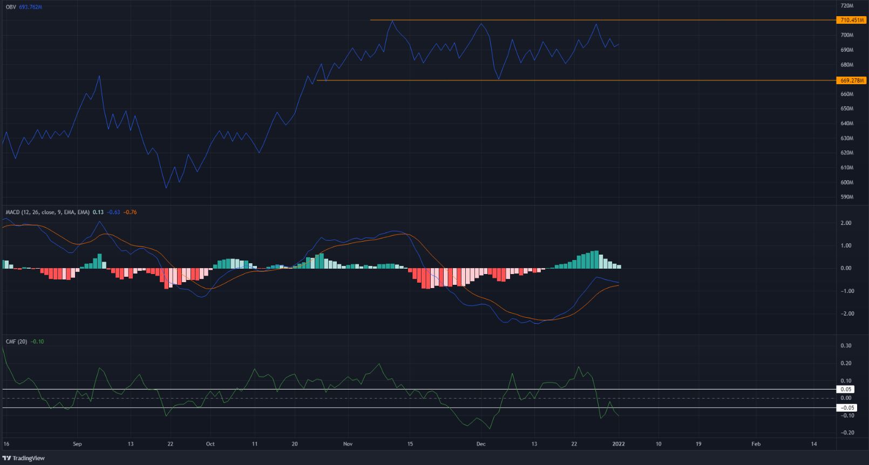Click the 16 date label on the time axis

(6, 445)
